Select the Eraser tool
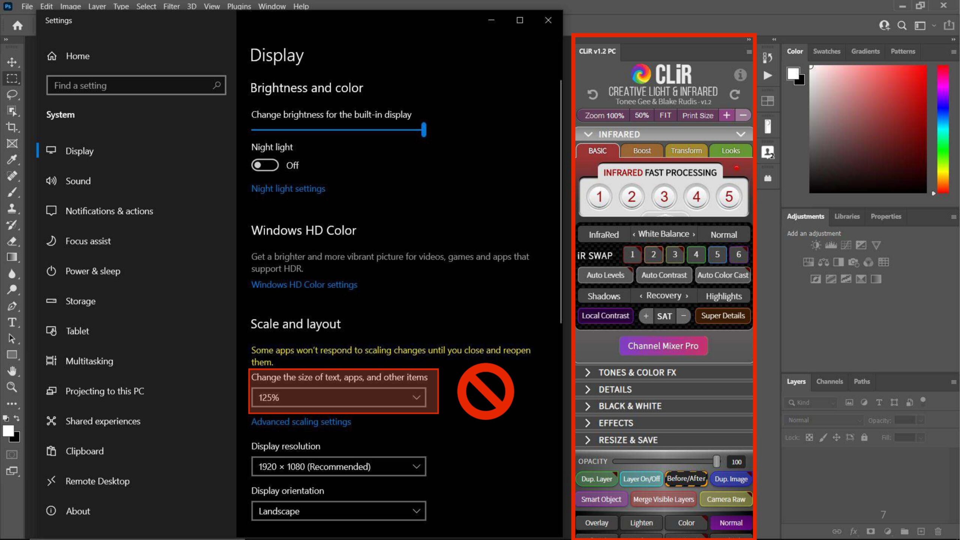960x540 pixels. pos(12,241)
